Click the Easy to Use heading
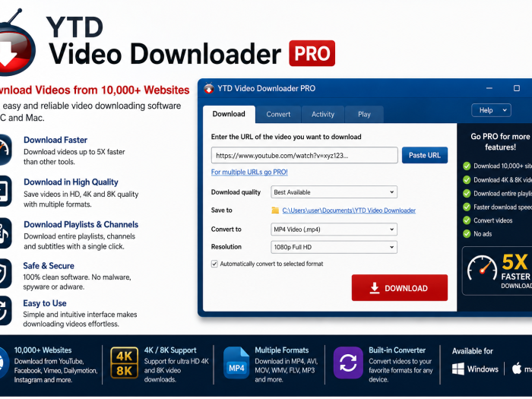The height and width of the screenshot is (399, 532). click(x=45, y=303)
